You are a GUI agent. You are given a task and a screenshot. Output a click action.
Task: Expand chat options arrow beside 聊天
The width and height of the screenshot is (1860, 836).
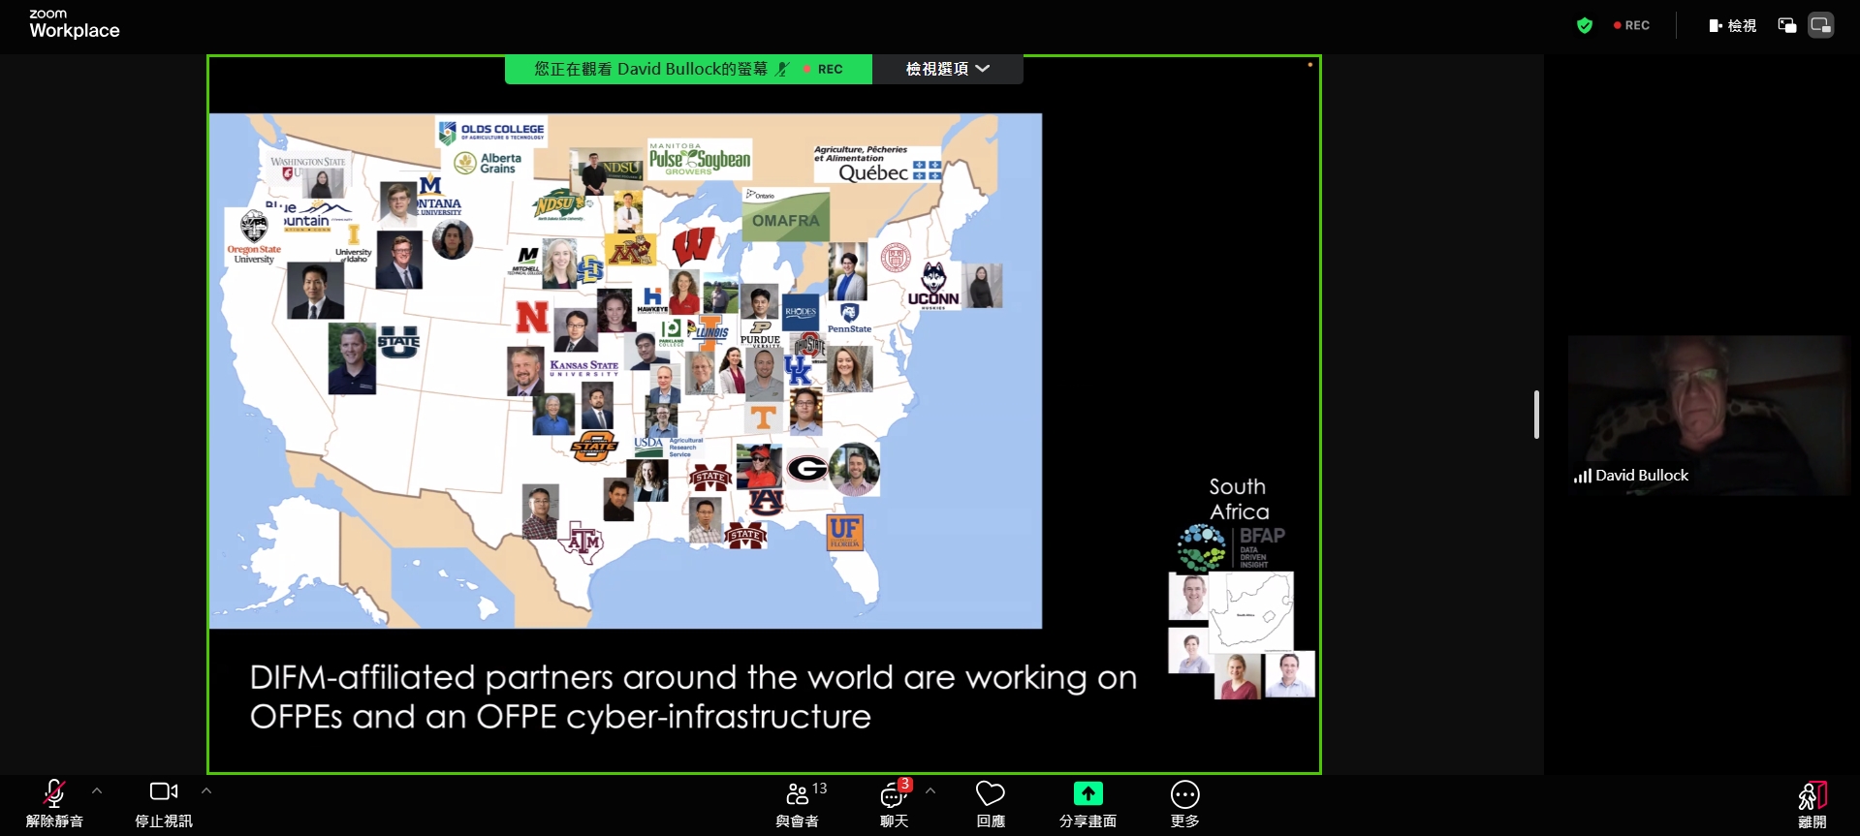[x=930, y=791]
